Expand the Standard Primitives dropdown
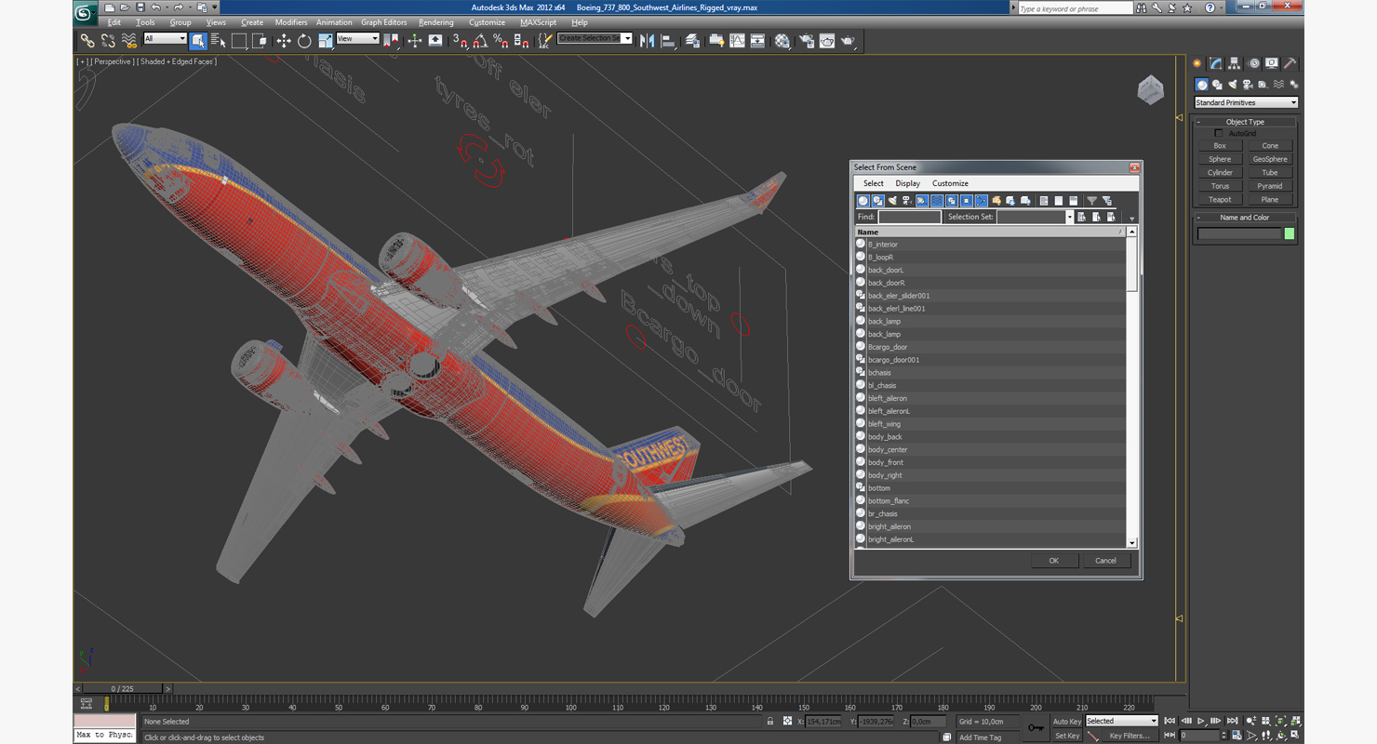Screen dimensions: 1377x744 pyautogui.click(x=1246, y=102)
